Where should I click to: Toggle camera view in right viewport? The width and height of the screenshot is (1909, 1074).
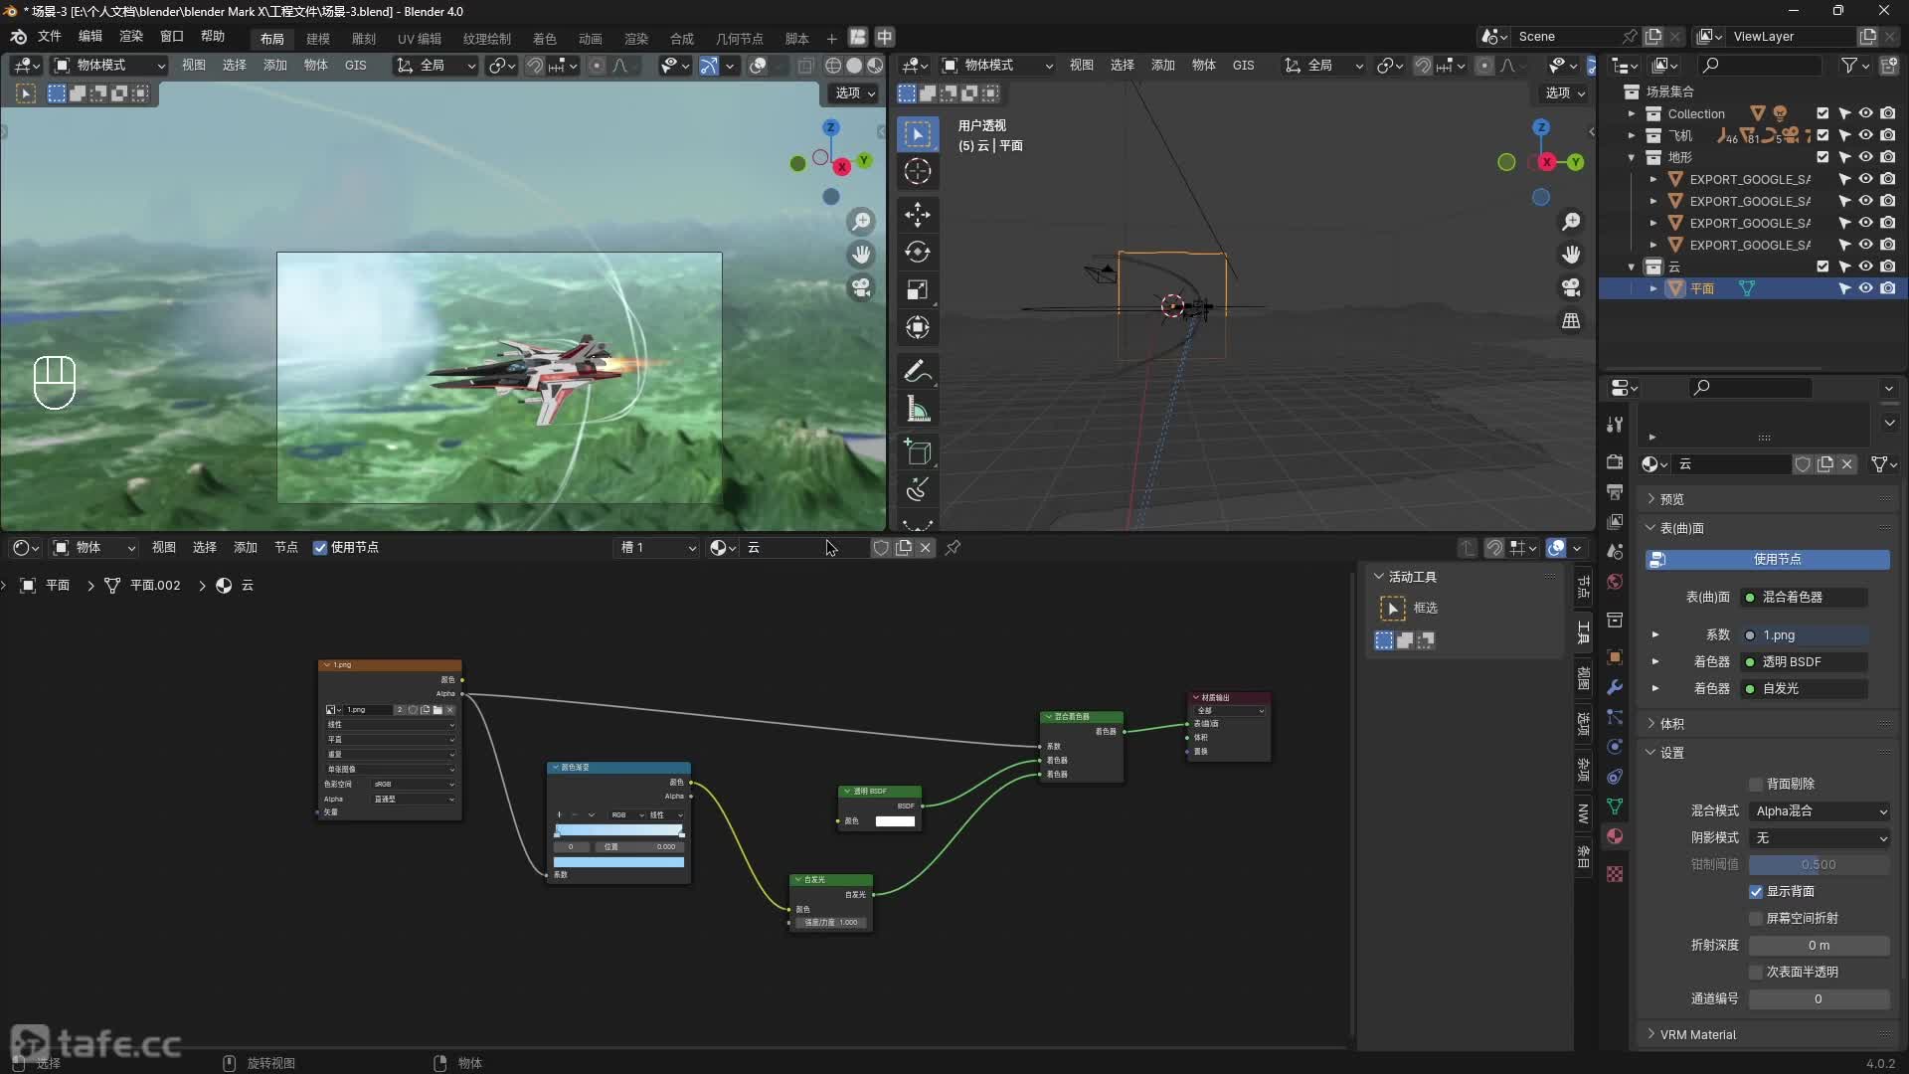1571,287
